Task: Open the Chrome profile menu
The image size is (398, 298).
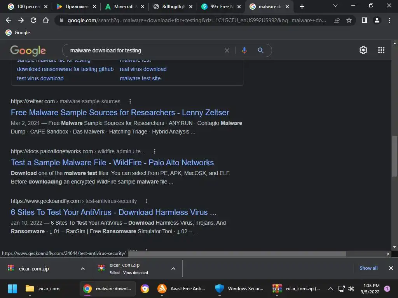Action: 377,20
